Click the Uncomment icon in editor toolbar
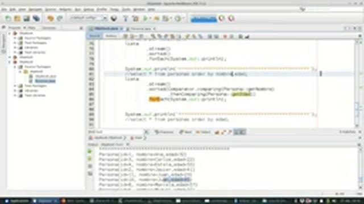The width and height of the screenshot is (364, 204). [x=247, y=36]
